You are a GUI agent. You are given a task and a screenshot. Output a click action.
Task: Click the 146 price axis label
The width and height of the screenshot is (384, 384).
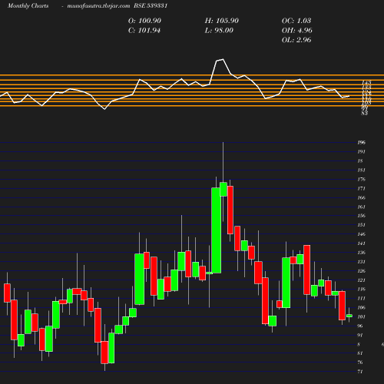pos(362,234)
